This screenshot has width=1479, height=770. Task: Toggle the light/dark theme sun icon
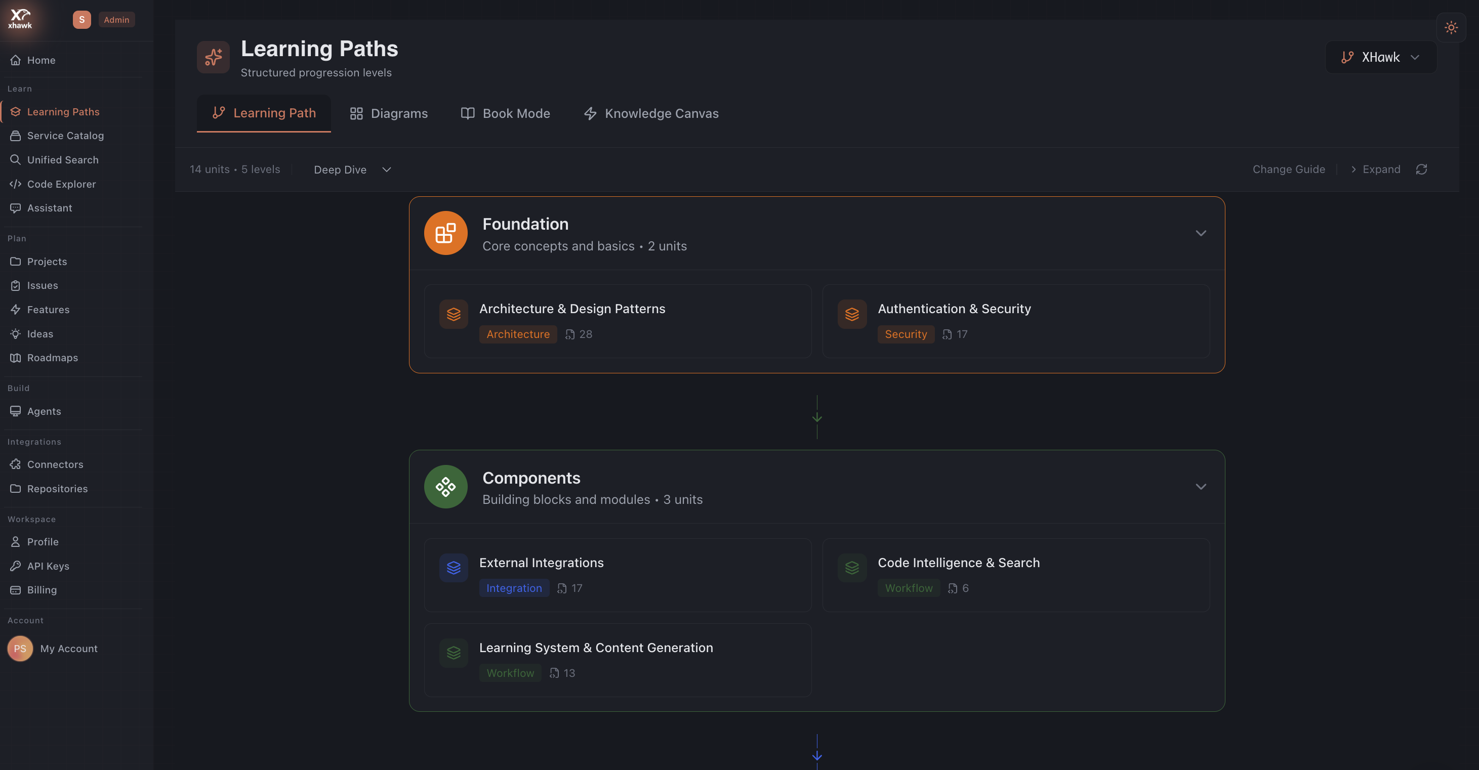[1452, 27]
